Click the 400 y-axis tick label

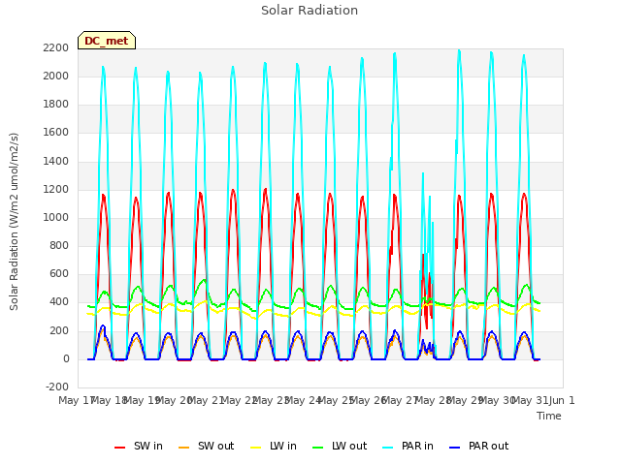click(59, 301)
